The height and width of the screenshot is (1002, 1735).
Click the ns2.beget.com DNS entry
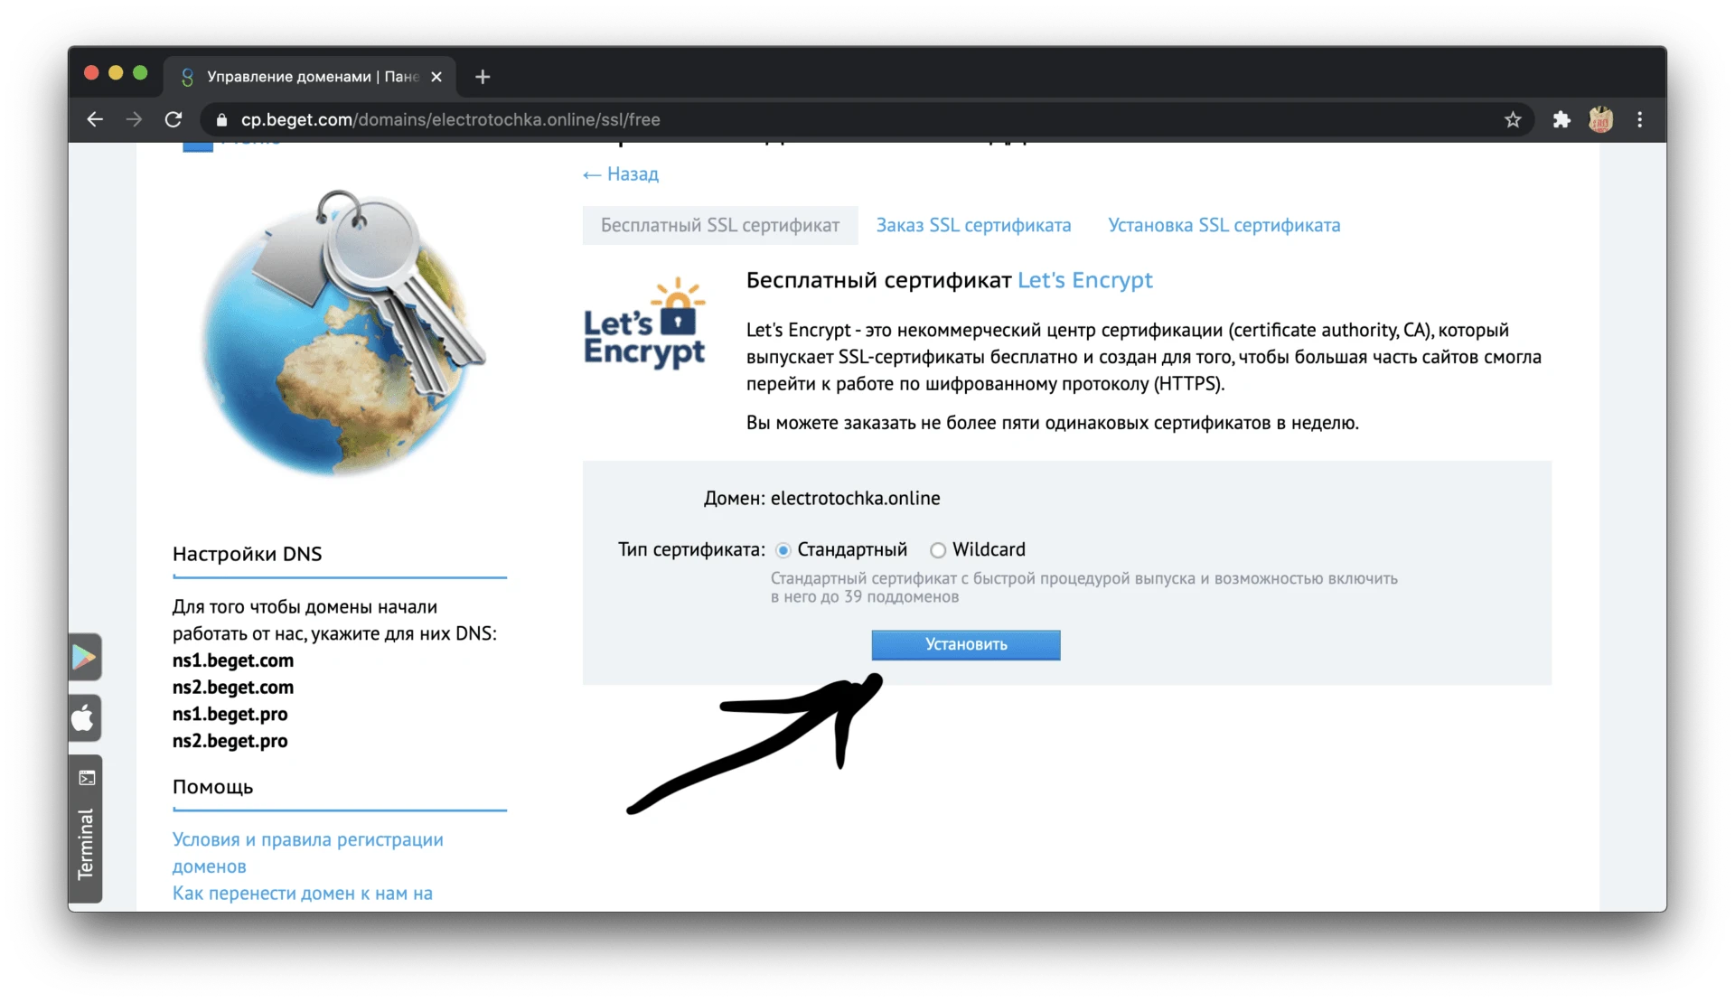pos(233,688)
